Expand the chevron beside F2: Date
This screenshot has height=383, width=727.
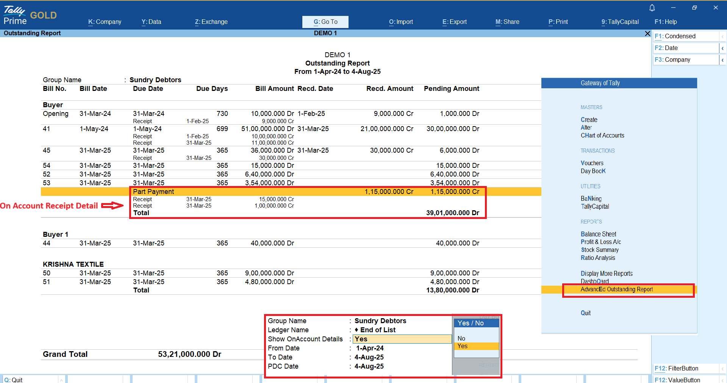722,48
